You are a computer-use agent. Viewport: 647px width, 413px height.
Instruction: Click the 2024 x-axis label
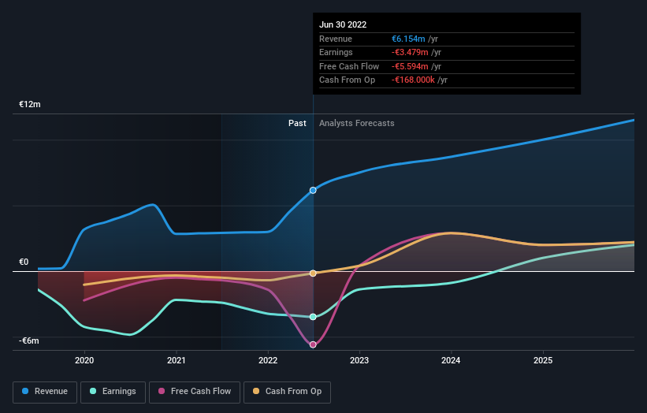point(451,360)
